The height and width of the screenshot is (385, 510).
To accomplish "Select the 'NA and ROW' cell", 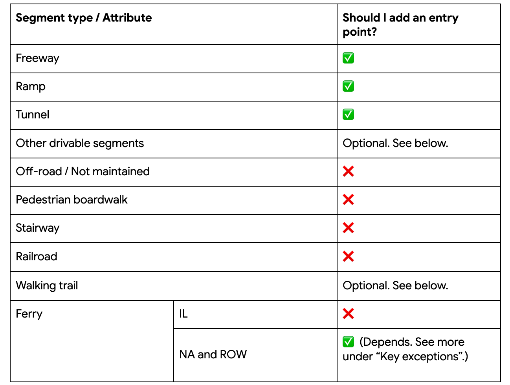I will [x=255, y=355].
